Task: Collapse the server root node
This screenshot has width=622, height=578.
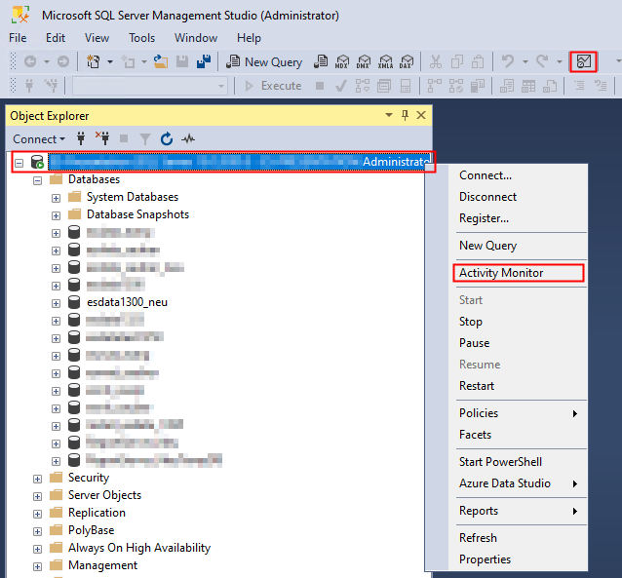Action: [x=19, y=163]
